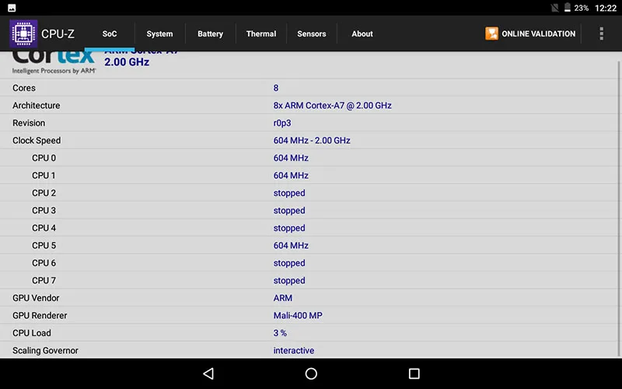Tap the battery icon in status bar
Image resolution: width=622 pixels, height=389 pixels.
click(568, 8)
